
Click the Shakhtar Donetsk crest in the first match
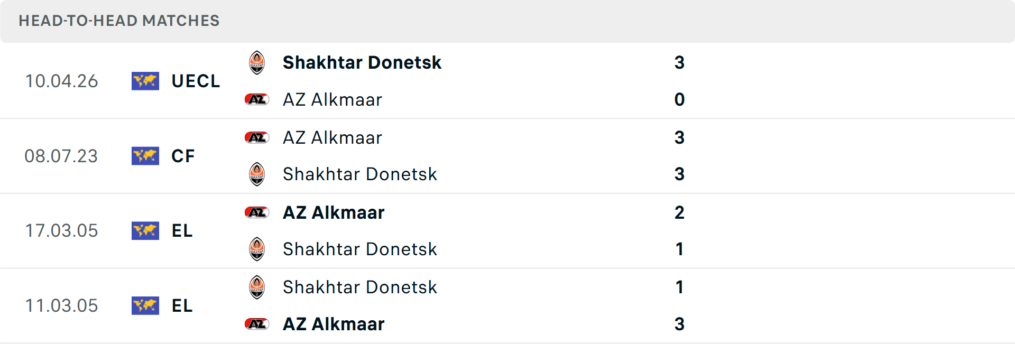pyautogui.click(x=257, y=62)
